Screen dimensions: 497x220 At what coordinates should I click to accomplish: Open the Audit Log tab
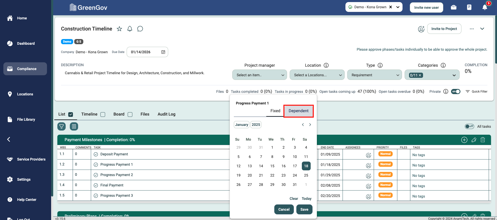tap(166, 114)
